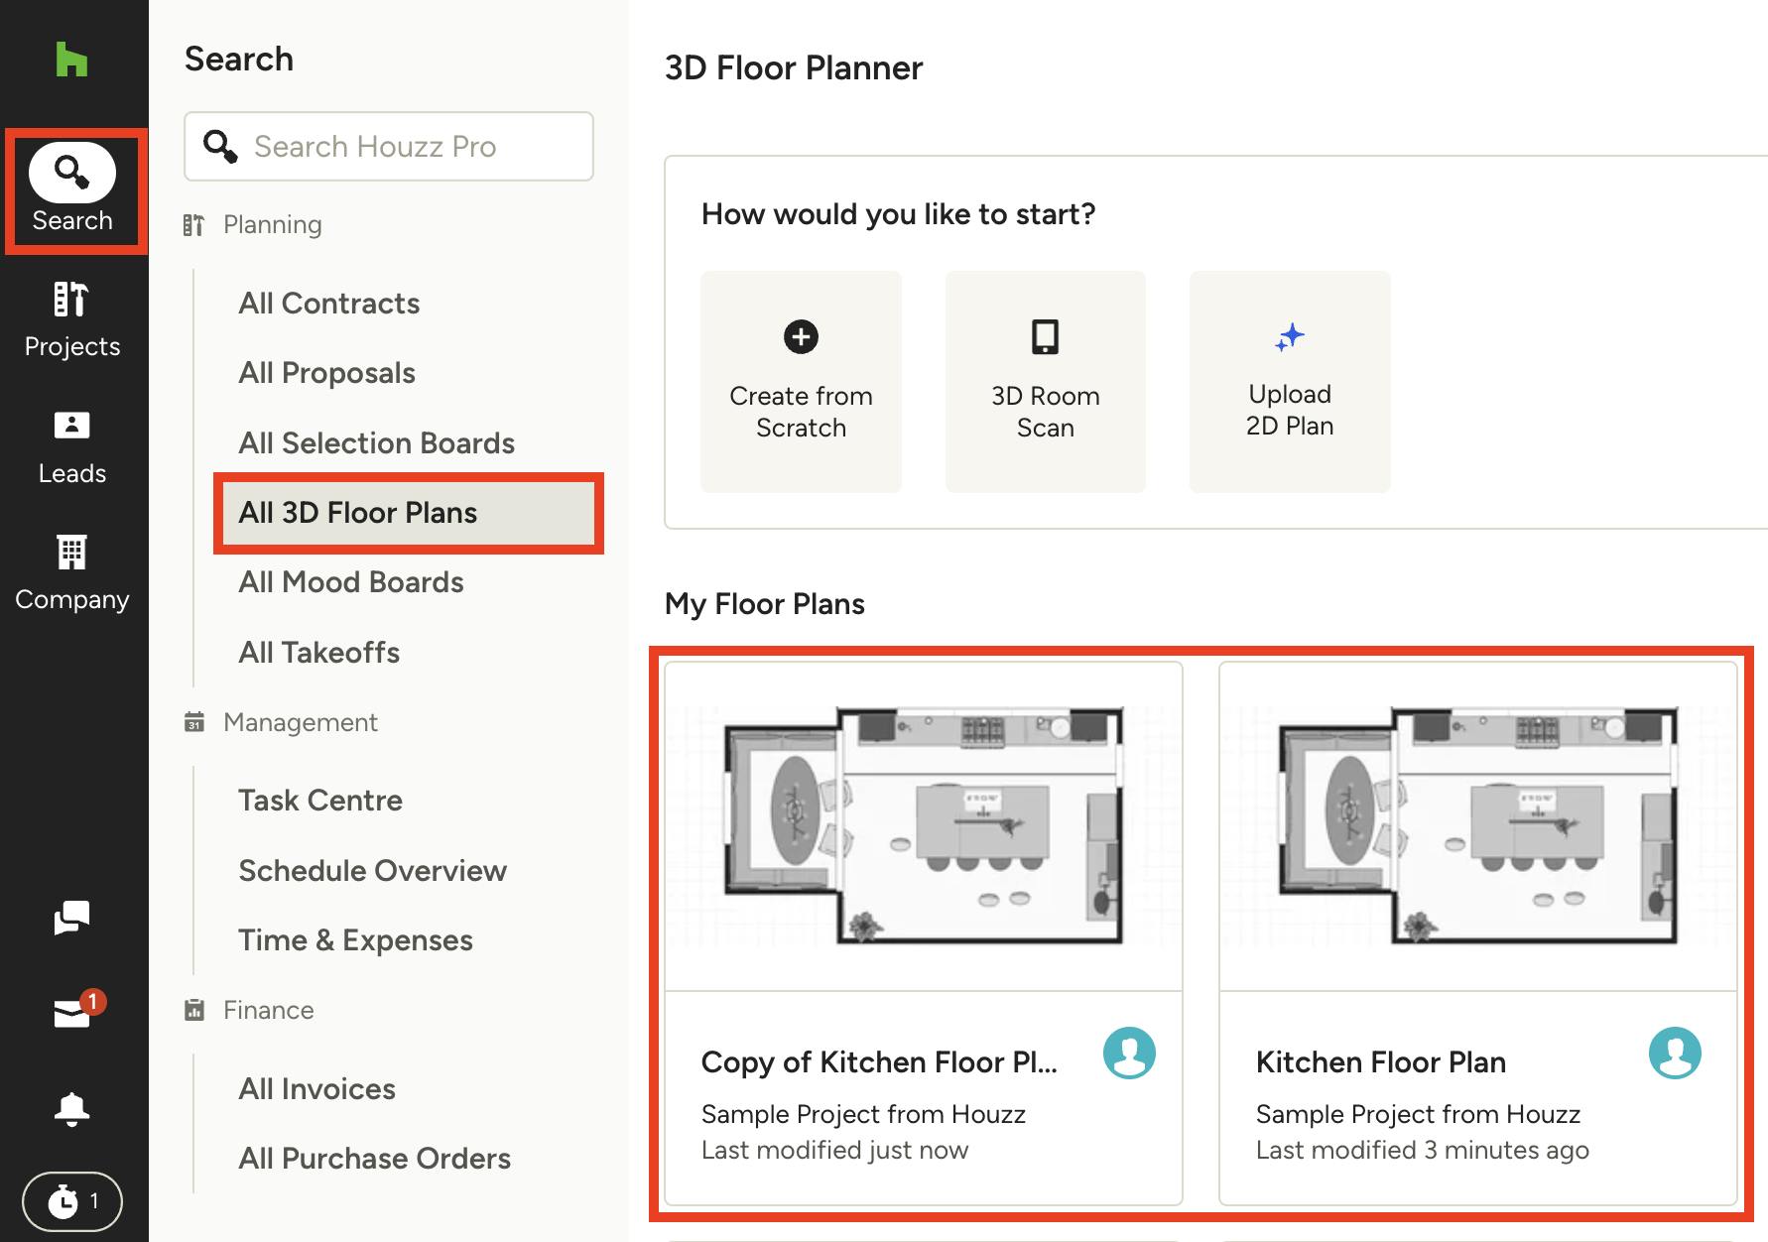
Task: Click 'Last modified 3 minutes ago' text
Action: tap(1422, 1151)
